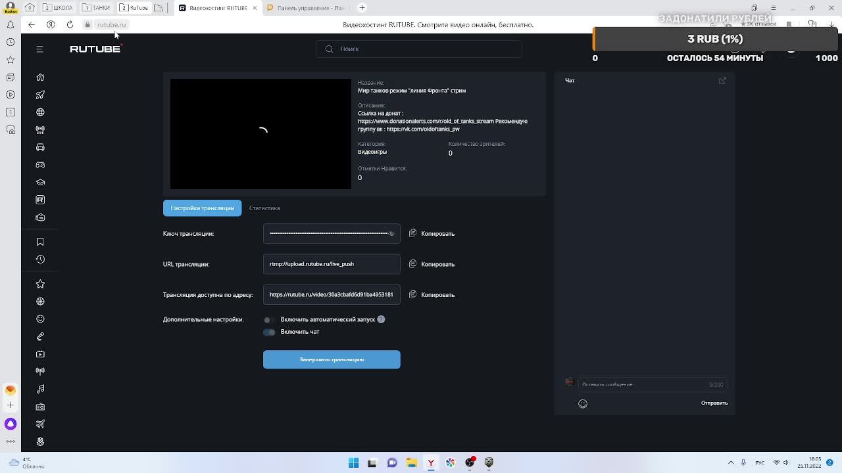
Task: Open the airplane travel sidebar icon
Action: point(40,424)
